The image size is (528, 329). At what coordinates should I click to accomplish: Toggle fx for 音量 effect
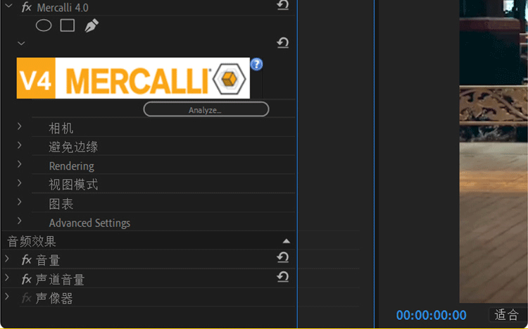(27, 260)
